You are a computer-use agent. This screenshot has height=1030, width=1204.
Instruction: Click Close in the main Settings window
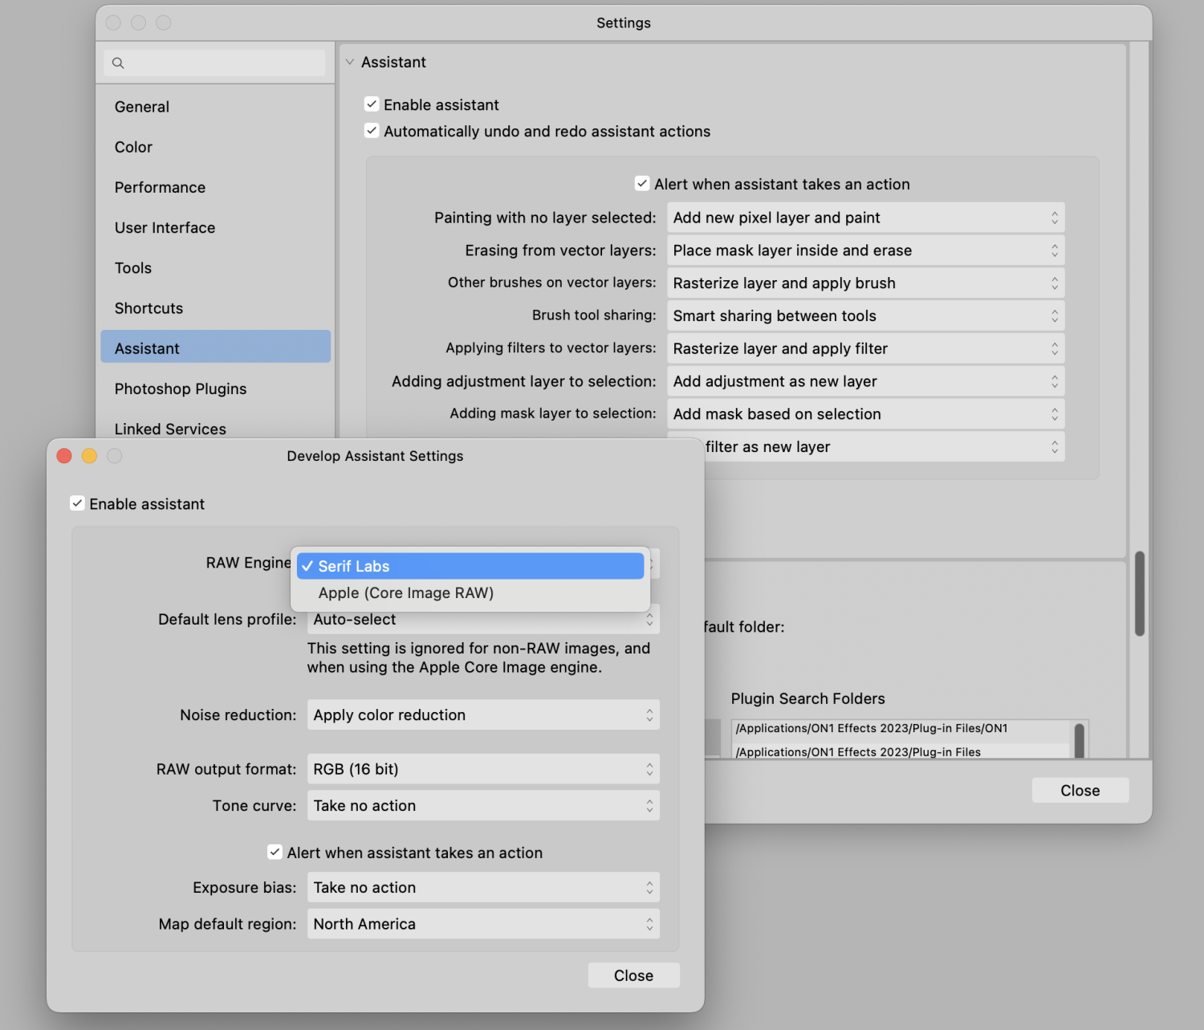tap(1080, 790)
